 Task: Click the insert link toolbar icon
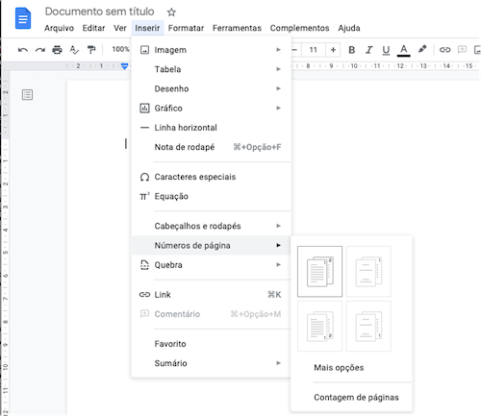444,50
